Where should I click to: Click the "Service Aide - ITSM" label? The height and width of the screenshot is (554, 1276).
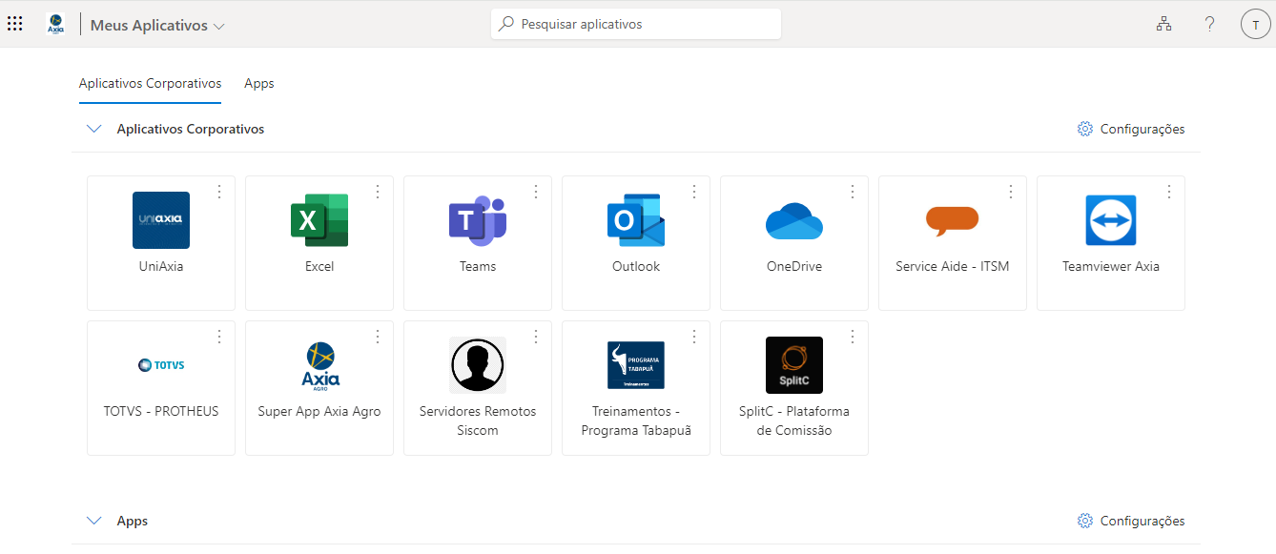953,267
